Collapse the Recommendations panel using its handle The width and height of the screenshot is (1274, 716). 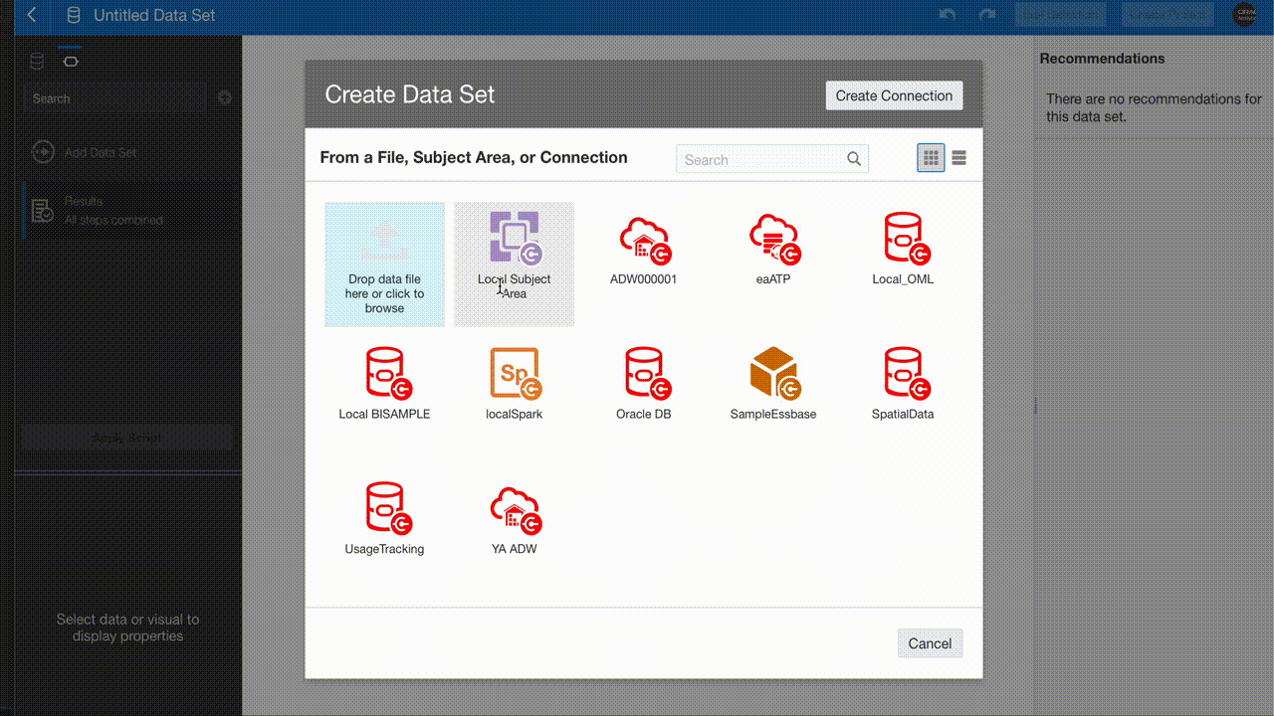[1035, 406]
